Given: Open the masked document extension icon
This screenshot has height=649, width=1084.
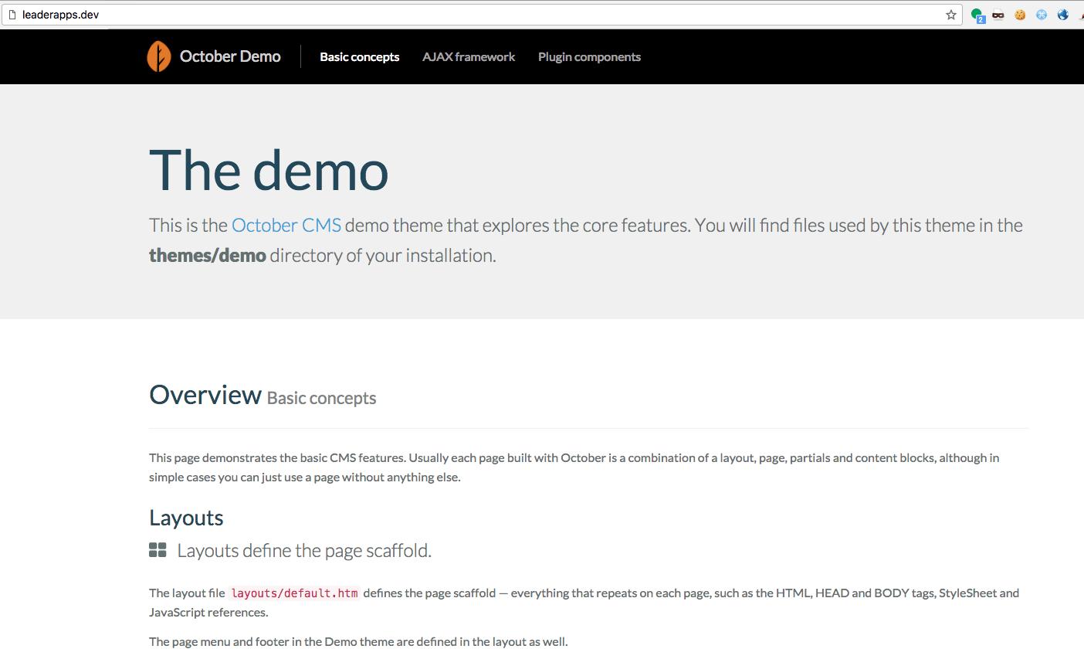Looking at the screenshot, I should click(998, 15).
